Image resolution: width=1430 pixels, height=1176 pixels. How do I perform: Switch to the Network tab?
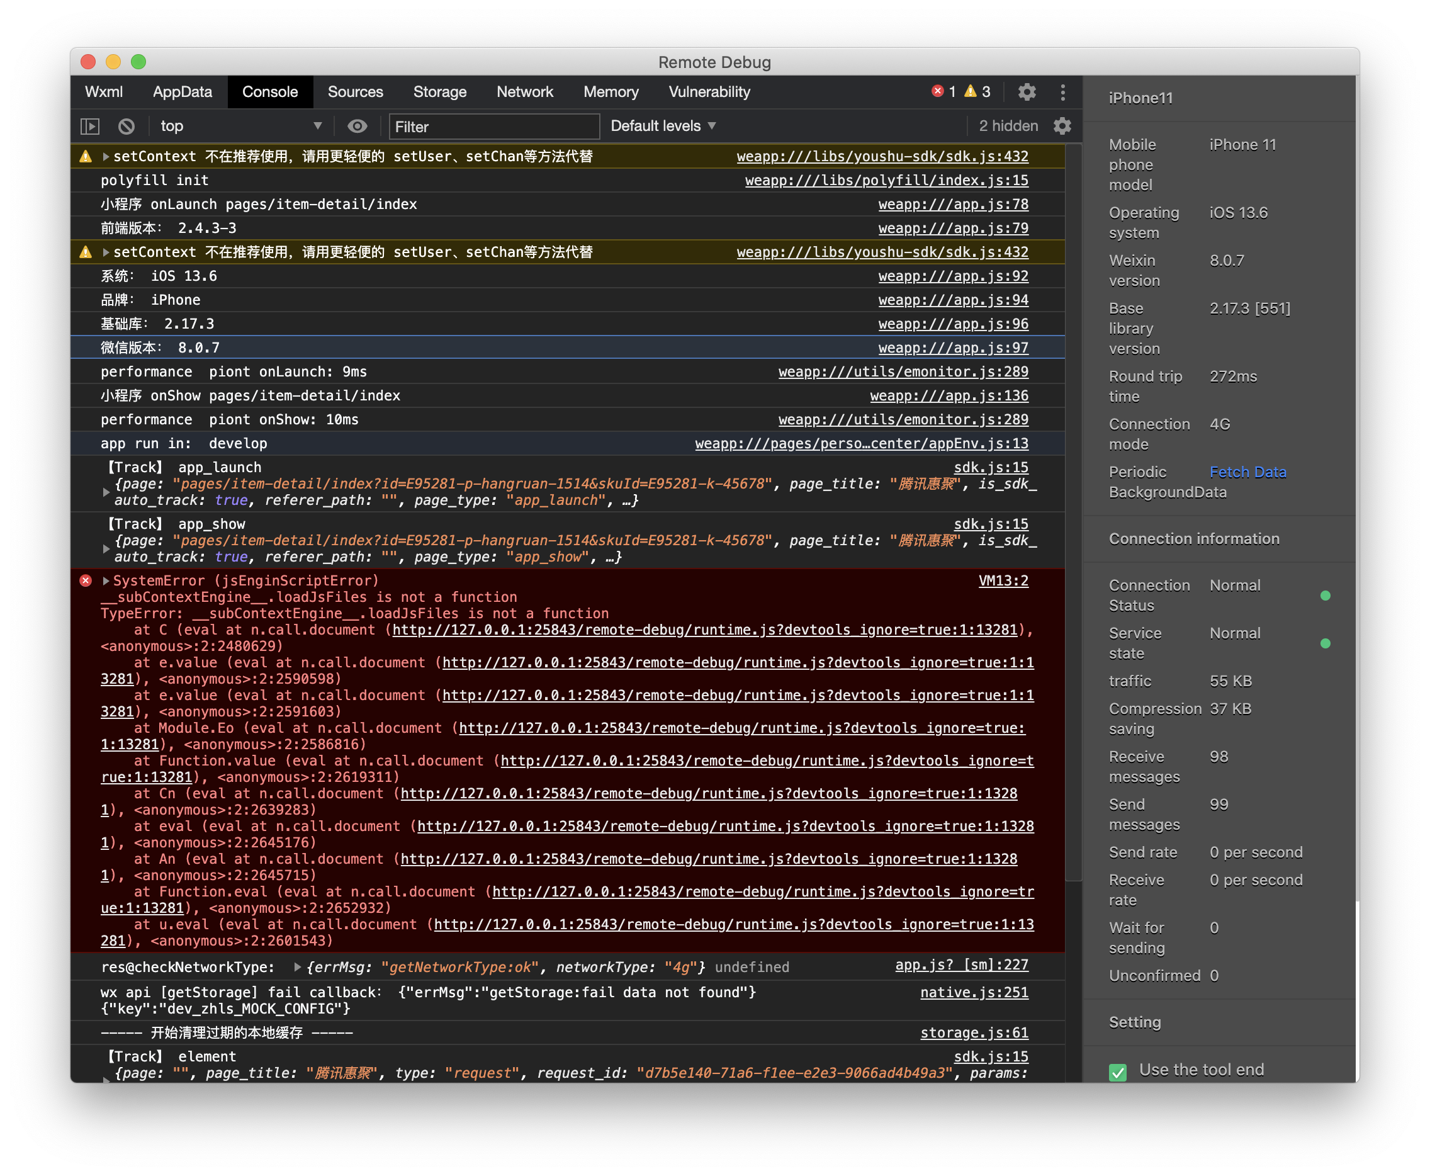pos(525,91)
